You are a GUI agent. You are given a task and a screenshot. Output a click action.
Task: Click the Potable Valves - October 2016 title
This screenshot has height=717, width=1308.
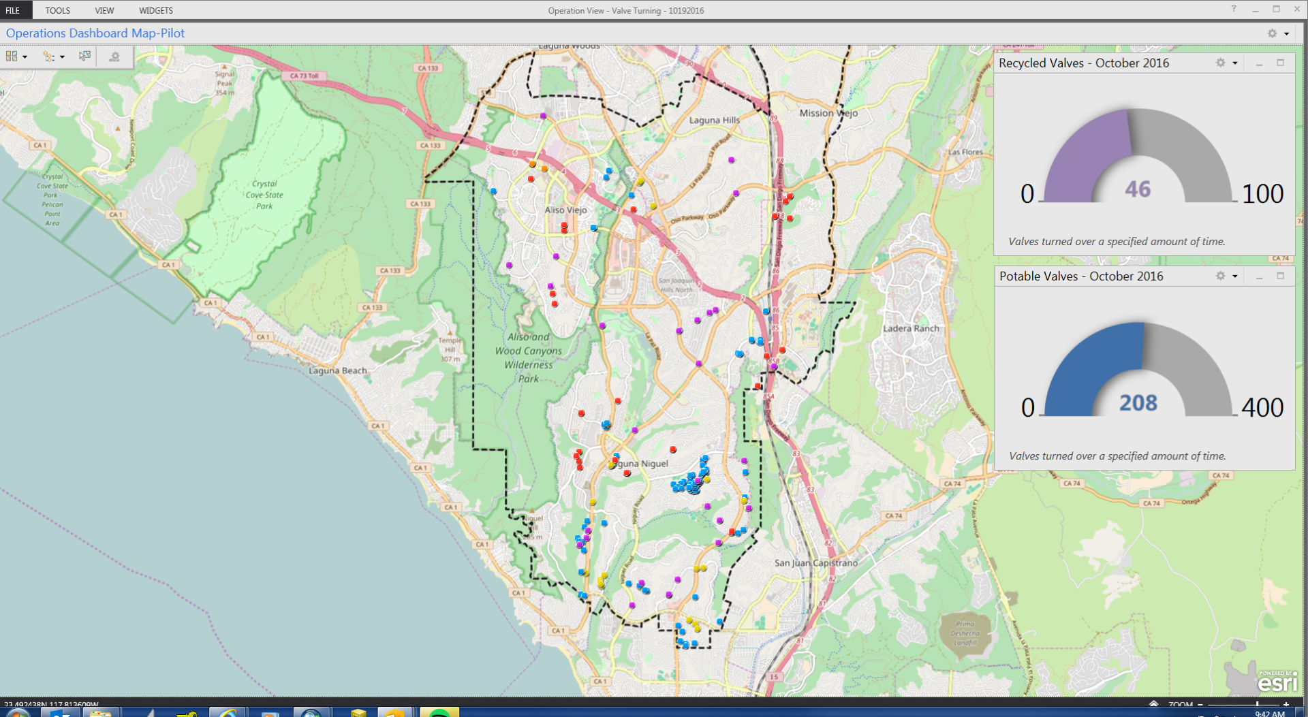1081,276
